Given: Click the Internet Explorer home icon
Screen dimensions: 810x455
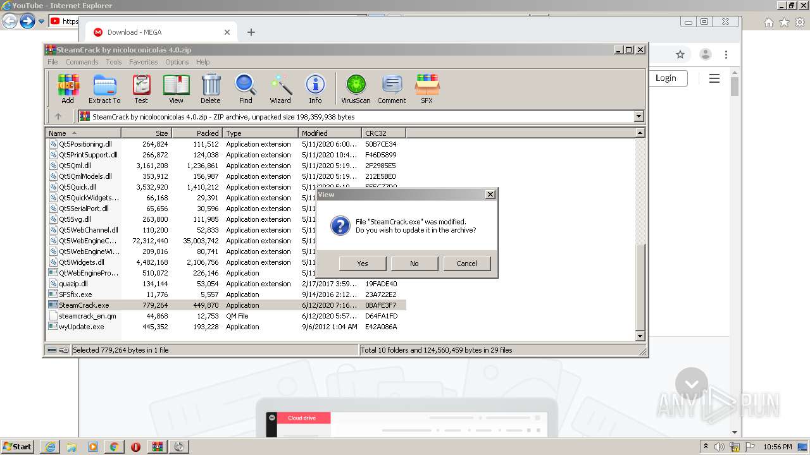Looking at the screenshot, I should [x=769, y=22].
